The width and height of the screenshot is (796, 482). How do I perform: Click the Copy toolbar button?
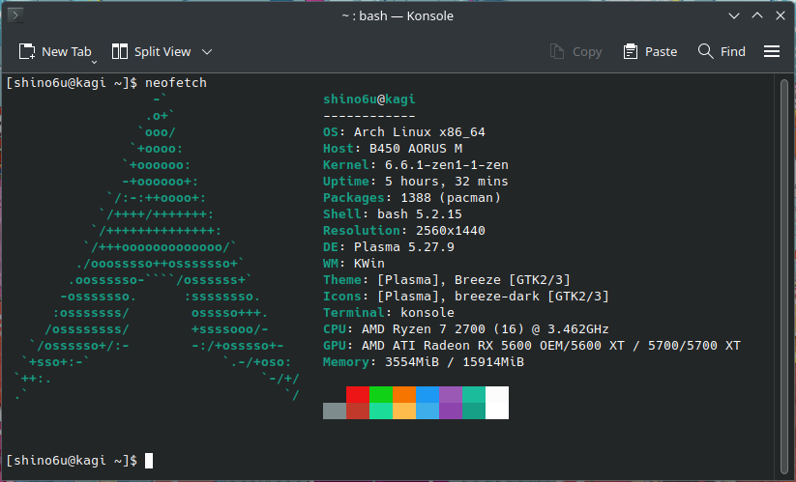575,52
